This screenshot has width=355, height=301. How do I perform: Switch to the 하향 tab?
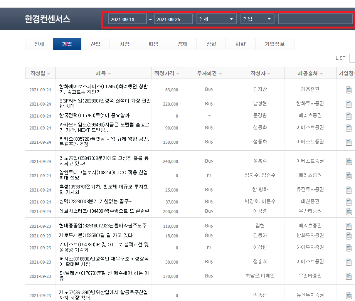241,44
